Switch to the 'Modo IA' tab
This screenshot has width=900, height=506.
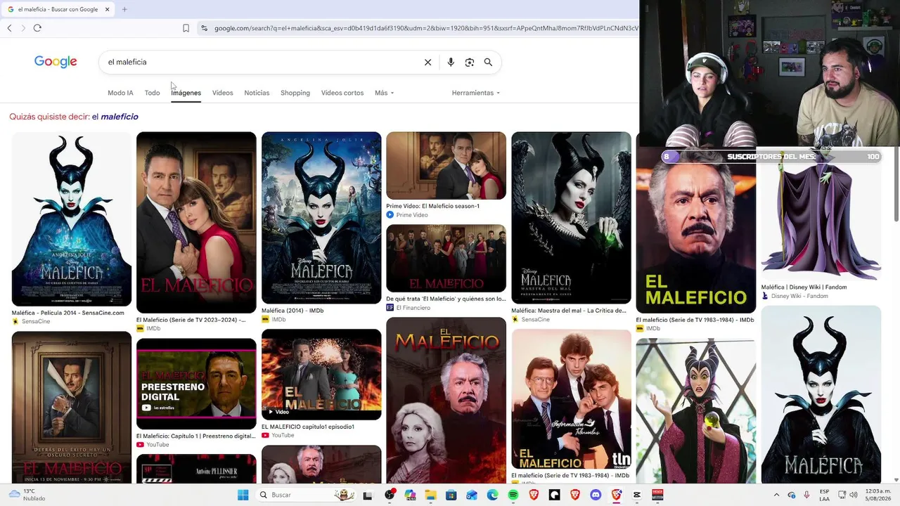point(120,93)
